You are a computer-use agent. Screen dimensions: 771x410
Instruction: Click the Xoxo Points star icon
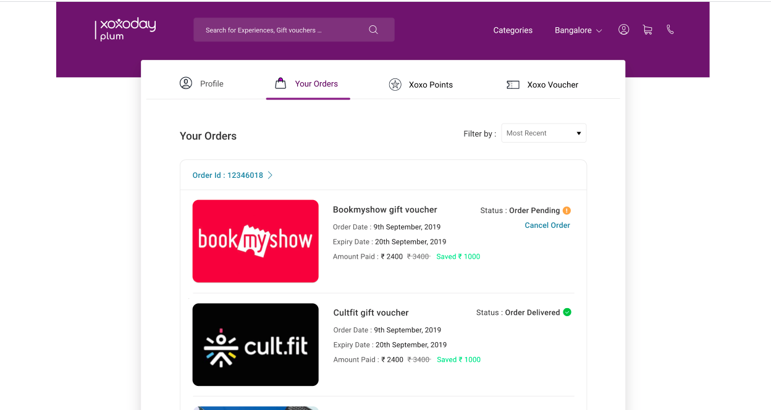point(395,85)
